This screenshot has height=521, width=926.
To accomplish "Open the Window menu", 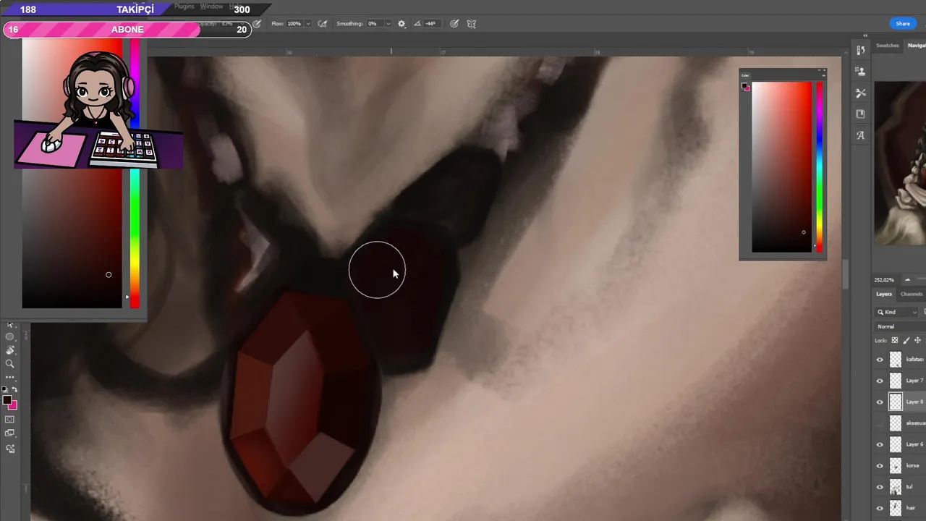I will [x=211, y=7].
